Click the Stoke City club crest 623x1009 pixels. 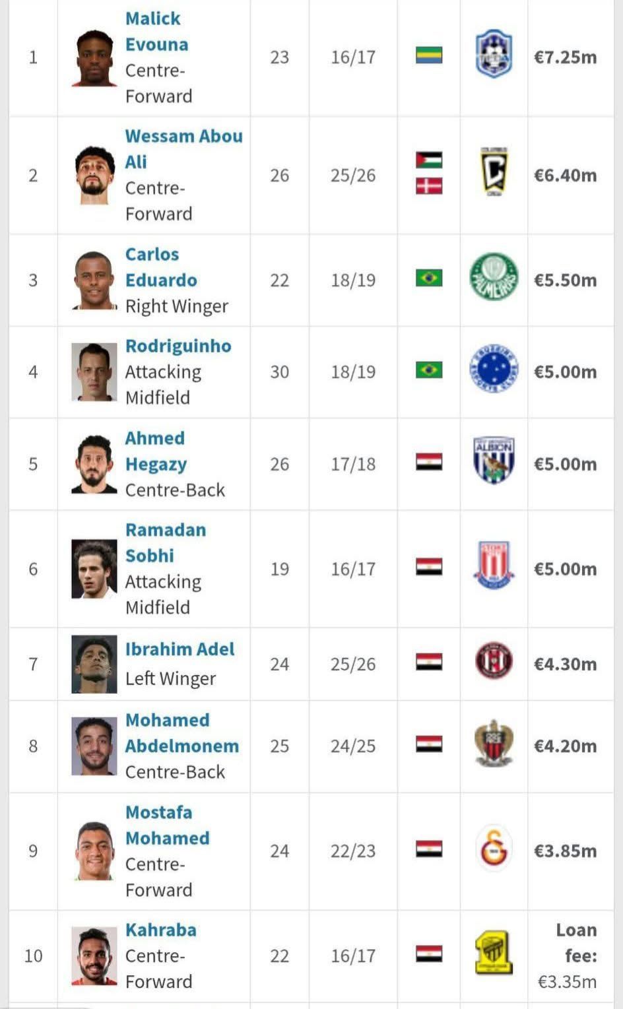click(x=494, y=566)
